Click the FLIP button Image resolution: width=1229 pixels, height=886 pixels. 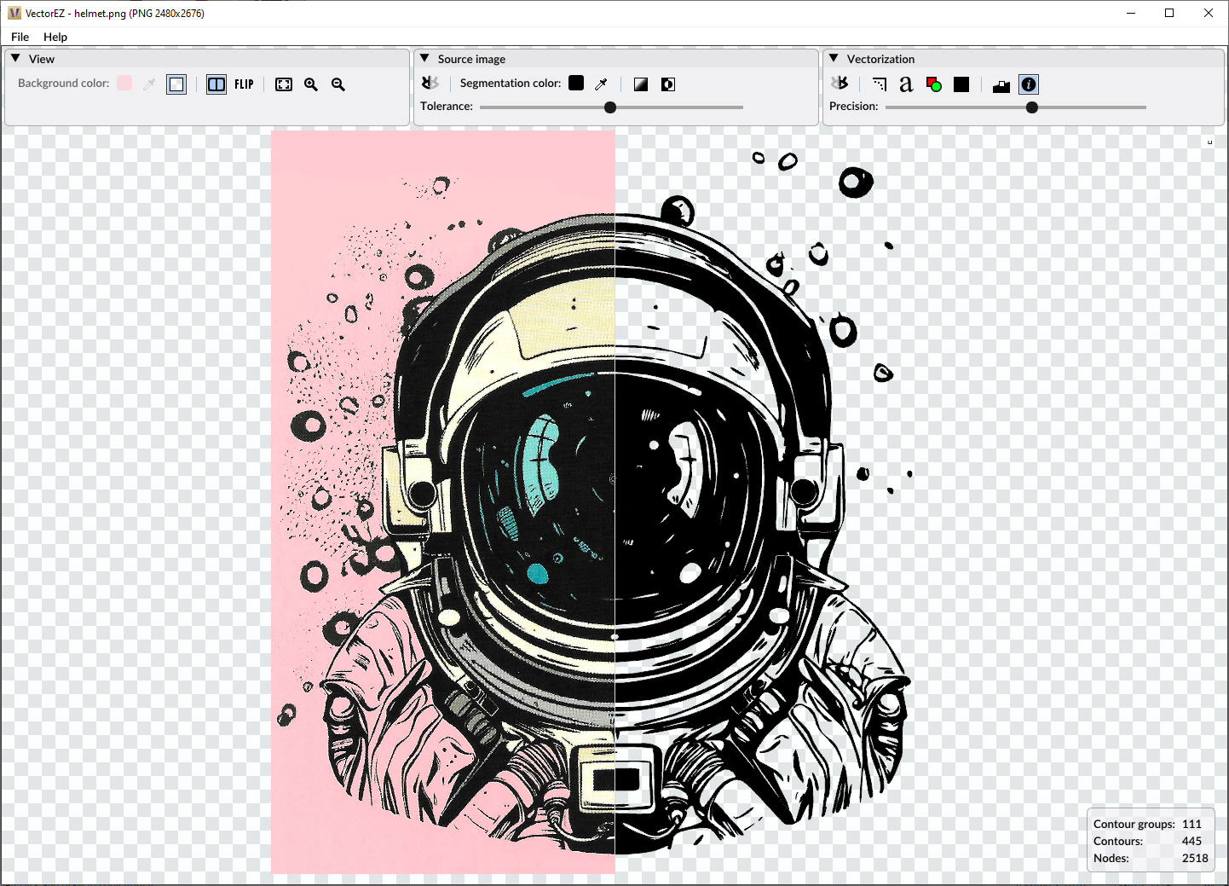245,84
